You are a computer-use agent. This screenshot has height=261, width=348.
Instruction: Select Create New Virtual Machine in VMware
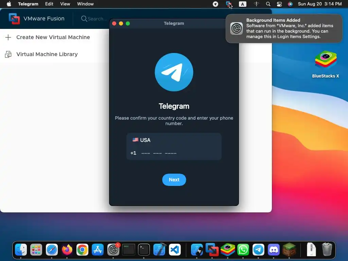[53, 37]
